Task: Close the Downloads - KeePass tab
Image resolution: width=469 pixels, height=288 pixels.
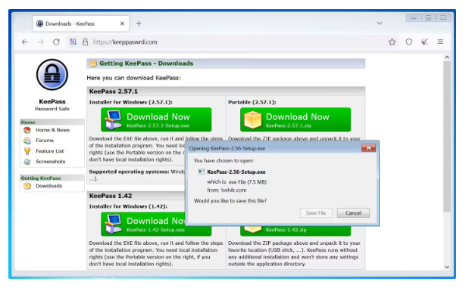Action: (122, 23)
